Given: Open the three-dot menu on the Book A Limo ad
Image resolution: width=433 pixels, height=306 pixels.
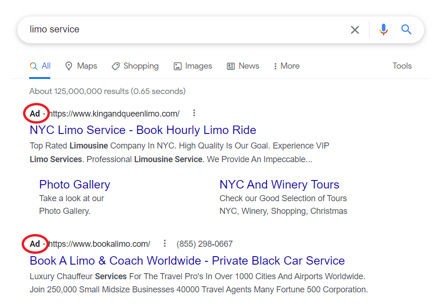Looking at the screenshot, I should click(165, 243).
